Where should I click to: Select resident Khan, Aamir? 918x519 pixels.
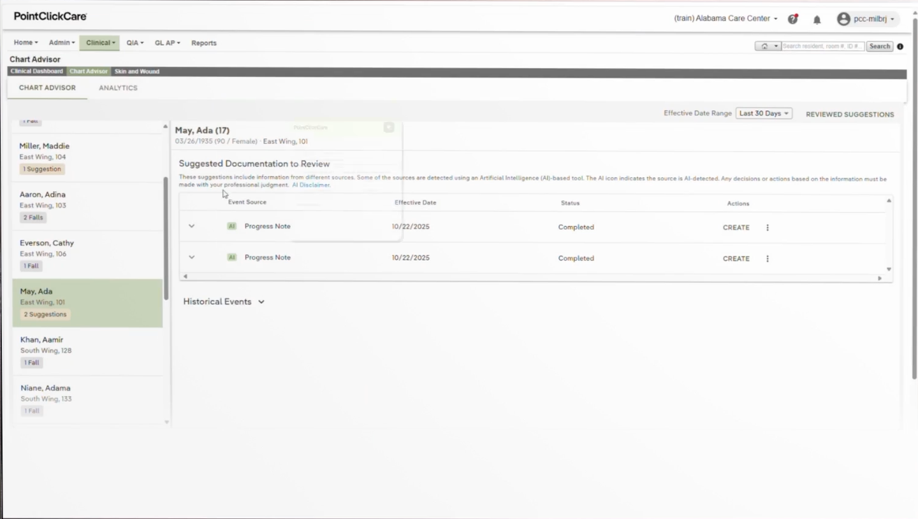[87, 352]
